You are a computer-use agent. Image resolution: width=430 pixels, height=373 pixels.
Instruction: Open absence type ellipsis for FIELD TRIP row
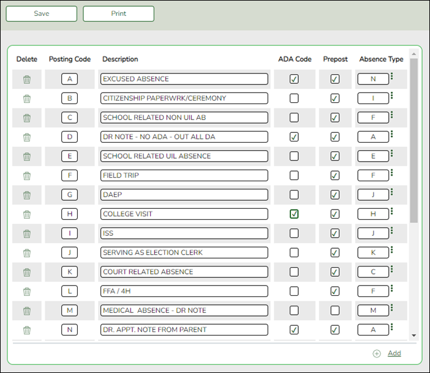coord(391,172)
